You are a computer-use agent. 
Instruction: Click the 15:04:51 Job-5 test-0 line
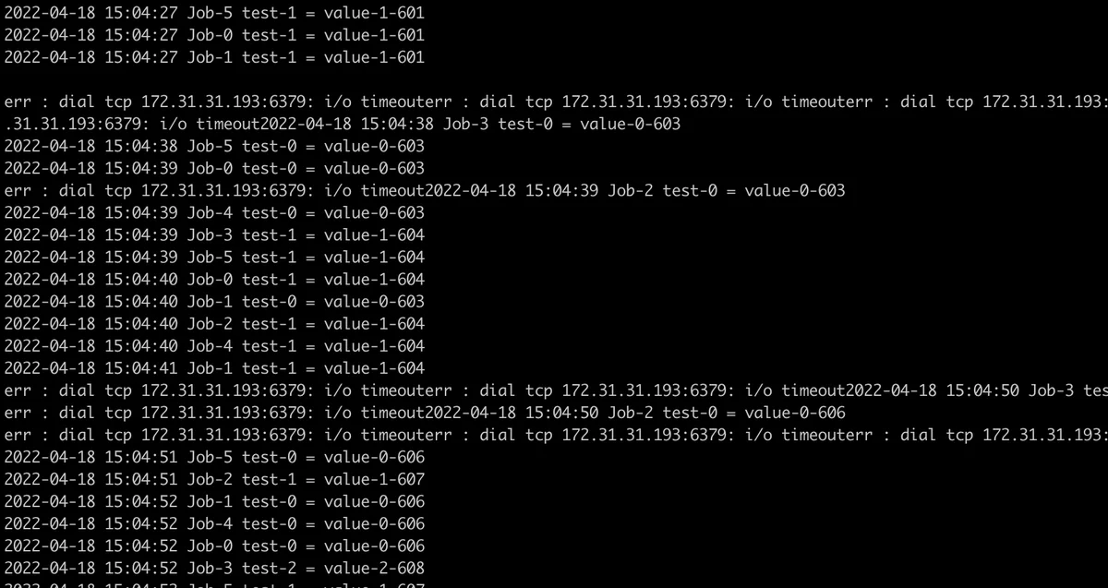pyautogui.click(x=214, y=456)
